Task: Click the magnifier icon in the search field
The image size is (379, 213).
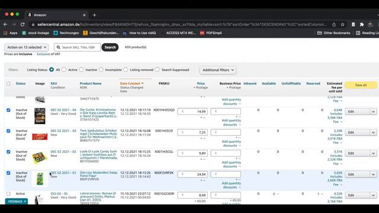Action: [58, 47]
